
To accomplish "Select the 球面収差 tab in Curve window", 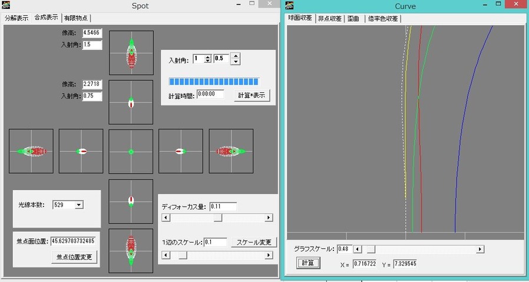I will pos(300,18).
